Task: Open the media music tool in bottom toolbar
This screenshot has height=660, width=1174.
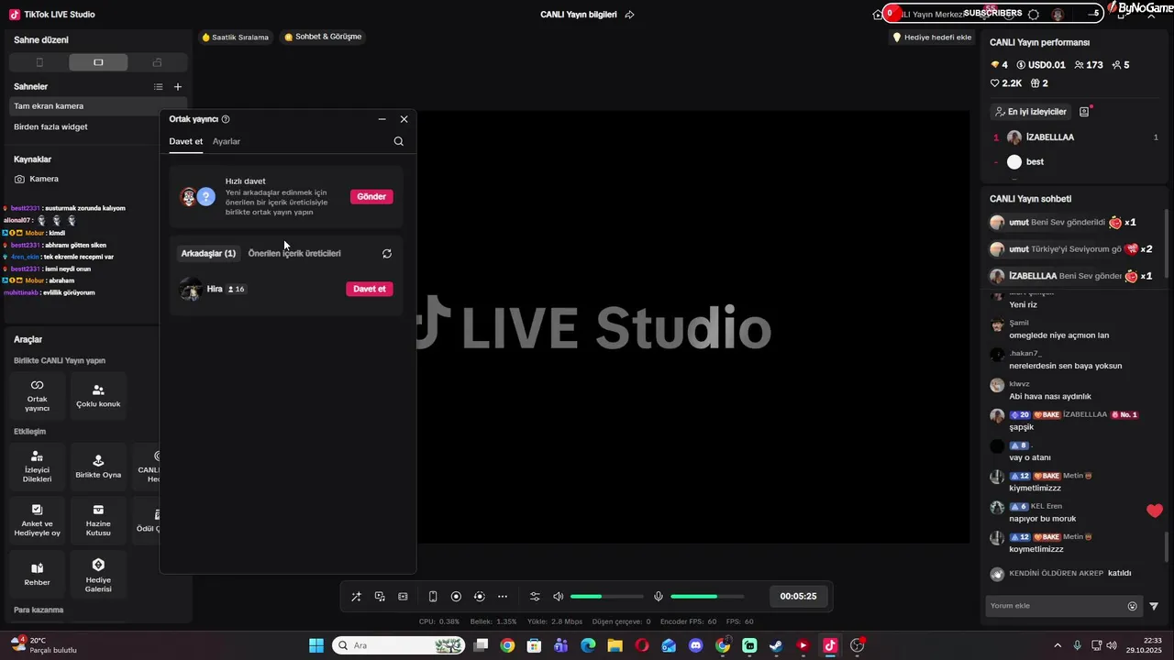Action: pyautogui.click(x=380, y=597)
